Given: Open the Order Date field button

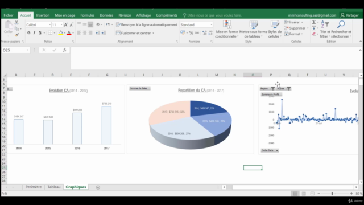Looking at the screenshot, I should pyautogui.click(x=270, y=150).
